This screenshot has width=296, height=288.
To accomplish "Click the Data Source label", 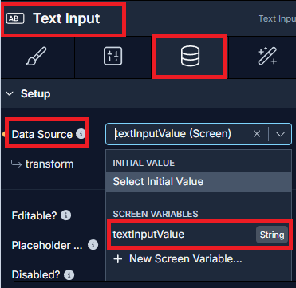I will pos(42,134).
